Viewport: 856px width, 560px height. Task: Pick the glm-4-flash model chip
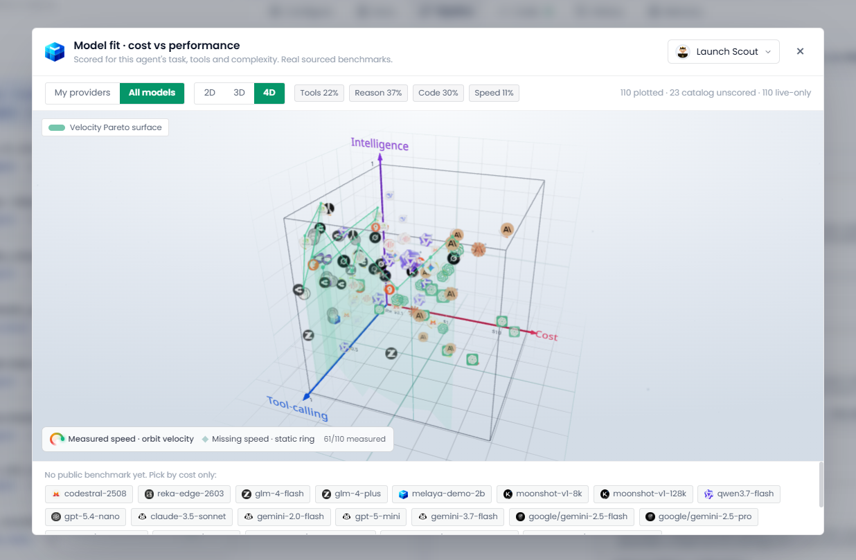point(273,494)
